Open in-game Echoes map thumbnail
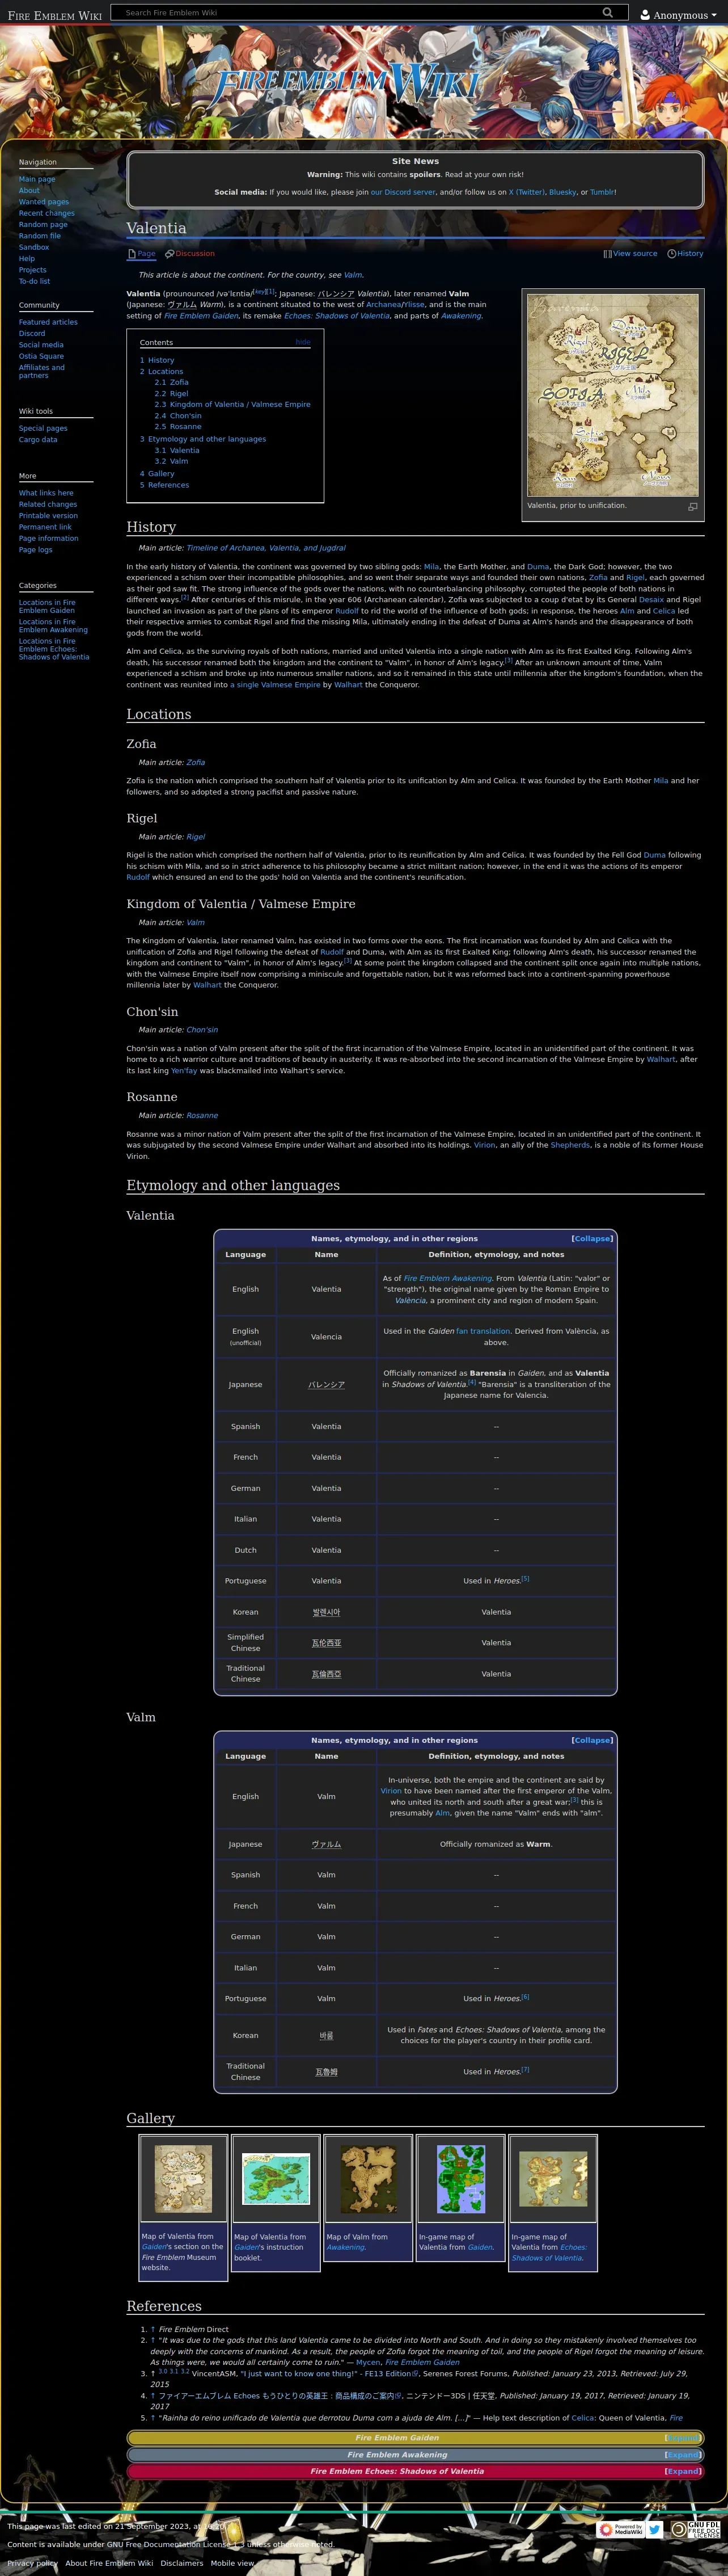Screen dimensions: 728x2576 pyautogui.click(x=553, y=2180)
